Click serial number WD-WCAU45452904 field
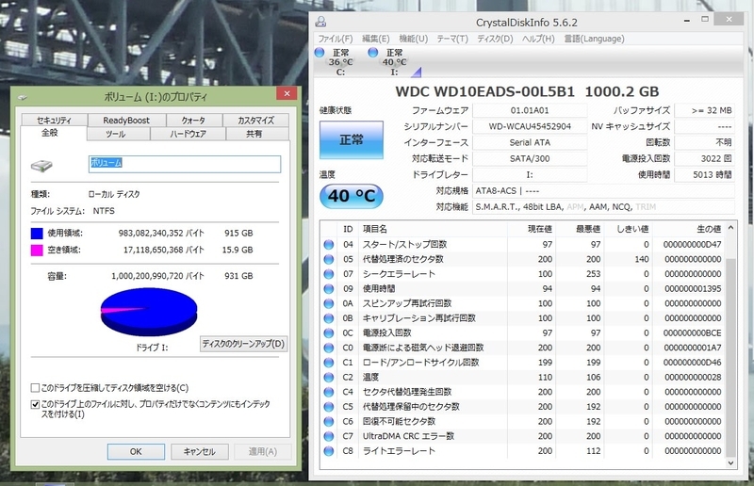 [530, 126]
